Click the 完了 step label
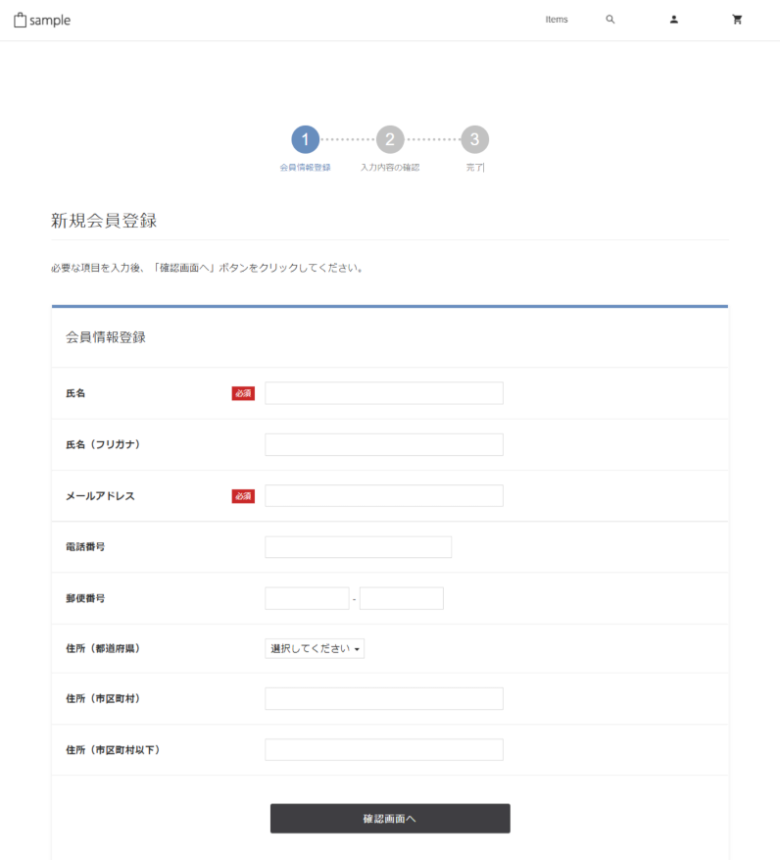The image size is (780, 860). point(474,168)
